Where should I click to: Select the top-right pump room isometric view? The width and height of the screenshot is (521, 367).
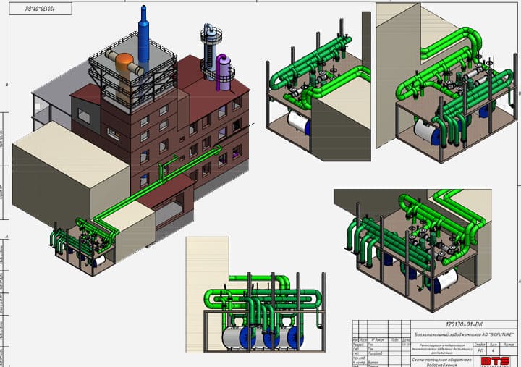pos(447,83)
